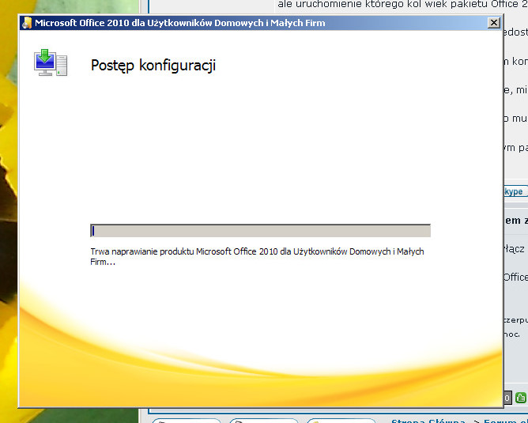Click green thumbs-up icon in browser window
The height and width of the screenshot is (423, 528).
(521, 398)
